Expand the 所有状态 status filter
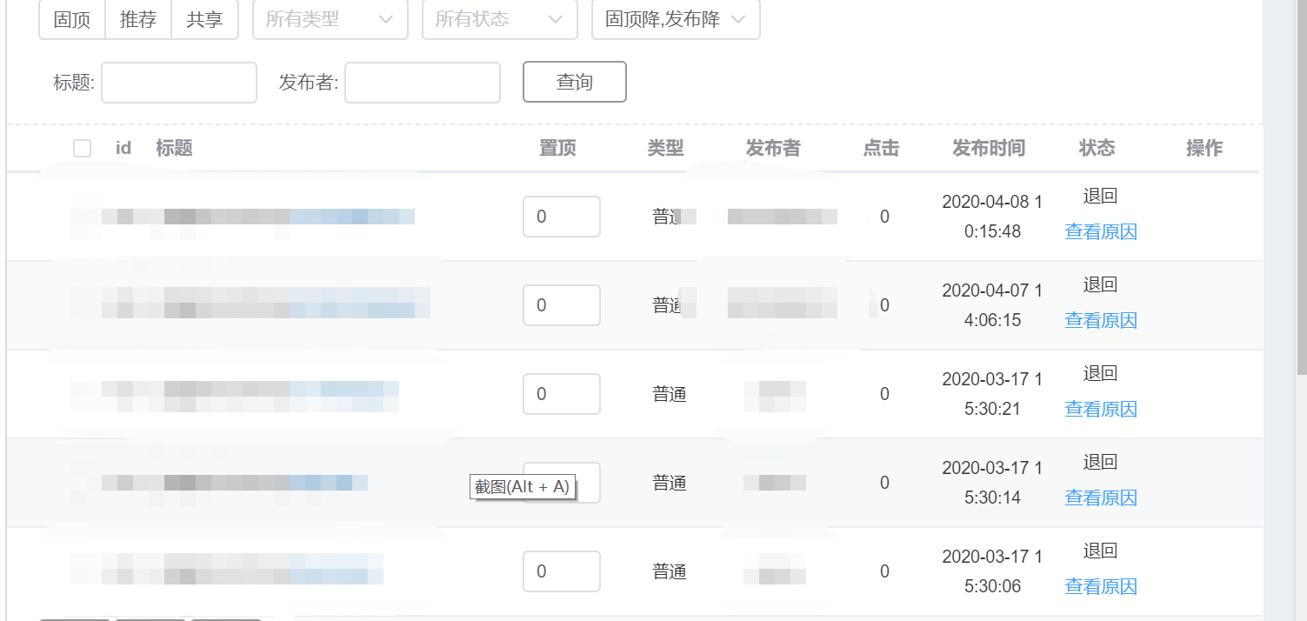Image resolution: width=1307 pixels, height=621 pixels. [499, 19]
